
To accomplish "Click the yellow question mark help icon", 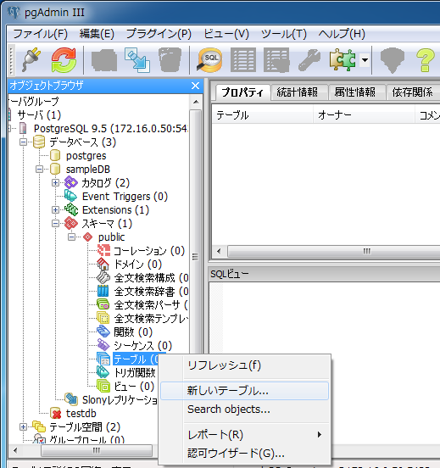I will click(x=425, y=60).
